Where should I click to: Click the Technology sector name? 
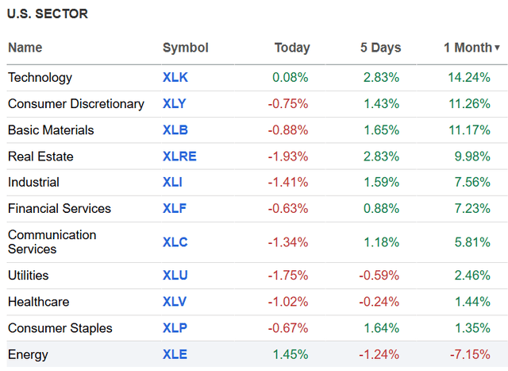click(x=40, y=78)
